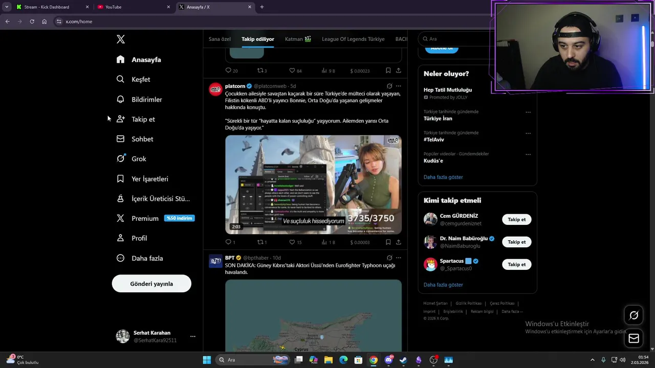Image resolution: width=655 pixels, height=368 pixels.
Task: Share the platcorn post
Action: [399, 242]
